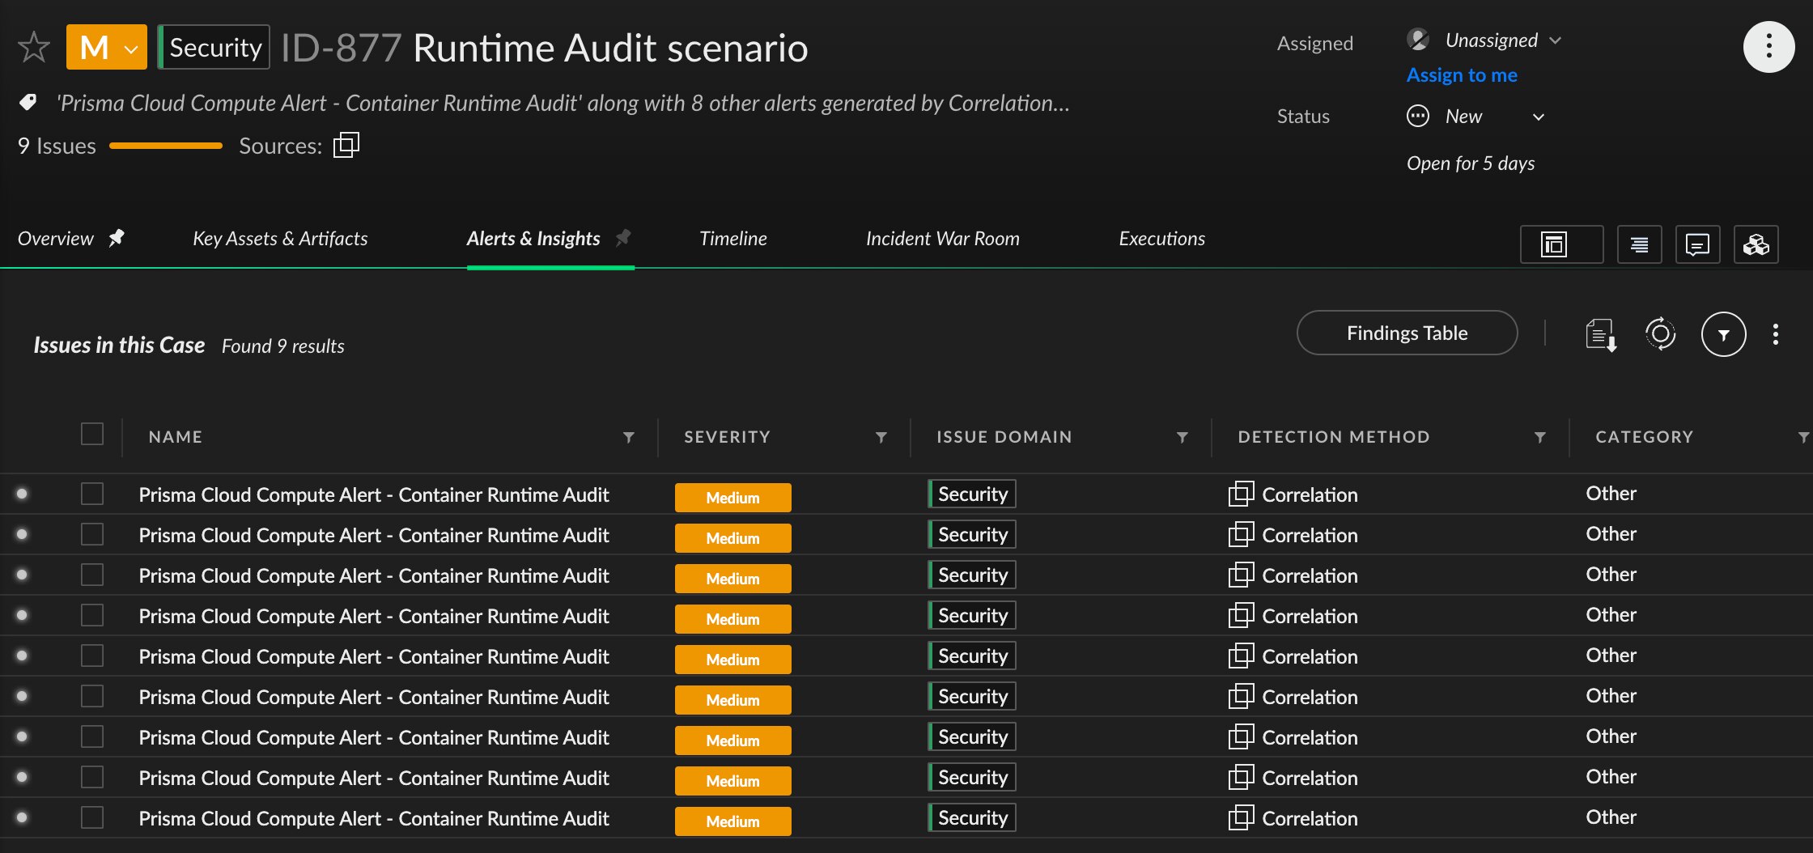Open the comments panel icon

tap(1696, 244)
